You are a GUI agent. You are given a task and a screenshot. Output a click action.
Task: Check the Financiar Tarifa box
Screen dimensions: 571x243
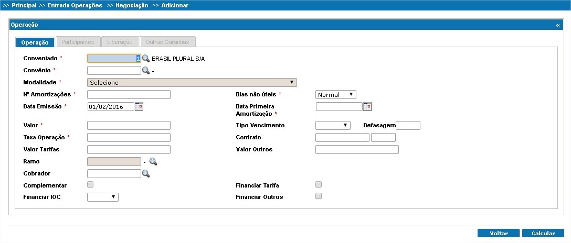coord(318,184)
